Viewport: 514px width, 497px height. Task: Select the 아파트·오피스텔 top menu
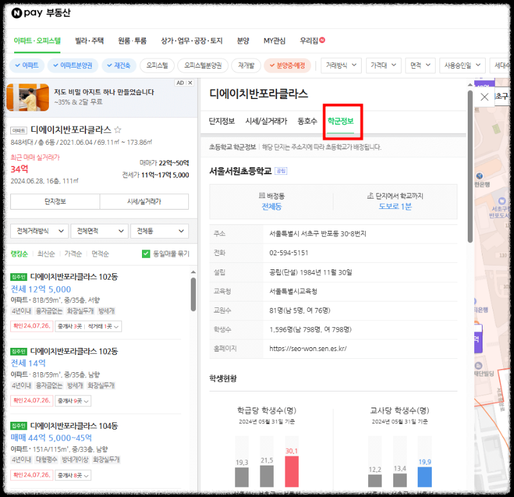pos(37,41)
